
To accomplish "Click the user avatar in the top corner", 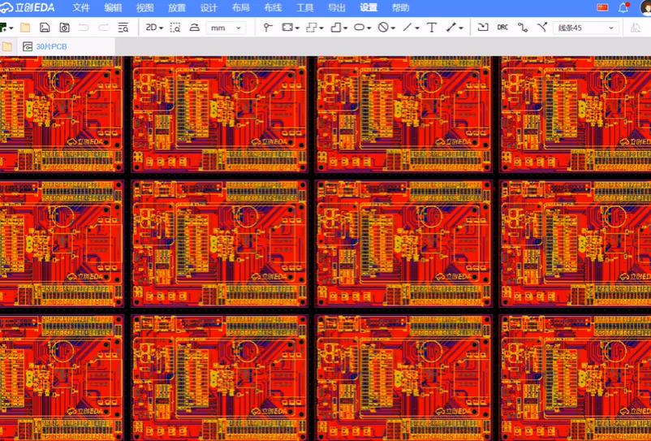I will pyautogui.click(x=646, y=7).
